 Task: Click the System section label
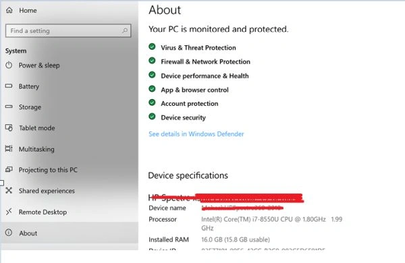[x=16, y=51]
